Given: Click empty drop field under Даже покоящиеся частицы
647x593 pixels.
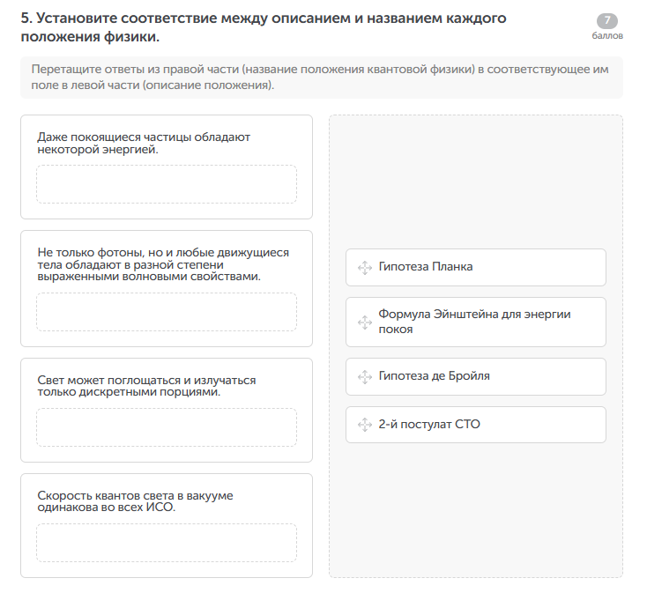Looking at the screenshot, I should [x=167, y=184].
